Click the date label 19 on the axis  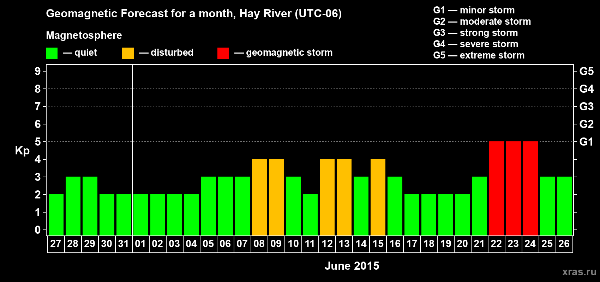click(445, 244)
